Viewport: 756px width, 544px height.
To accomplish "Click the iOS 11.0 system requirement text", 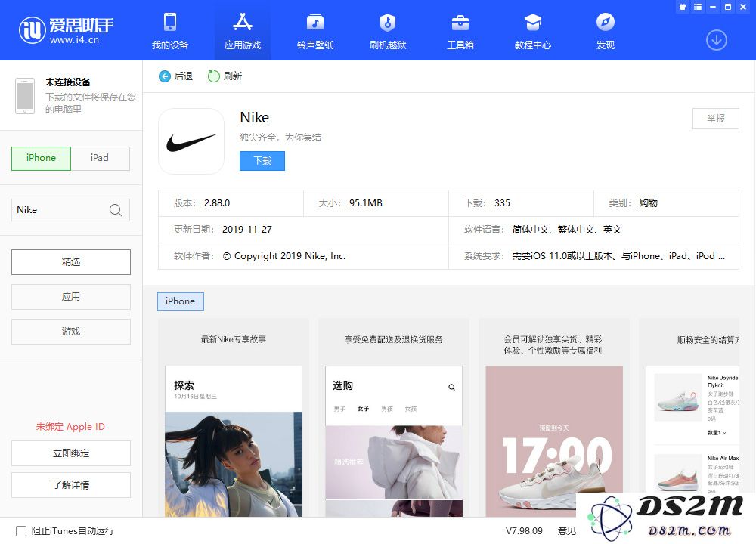I will 618,256.
